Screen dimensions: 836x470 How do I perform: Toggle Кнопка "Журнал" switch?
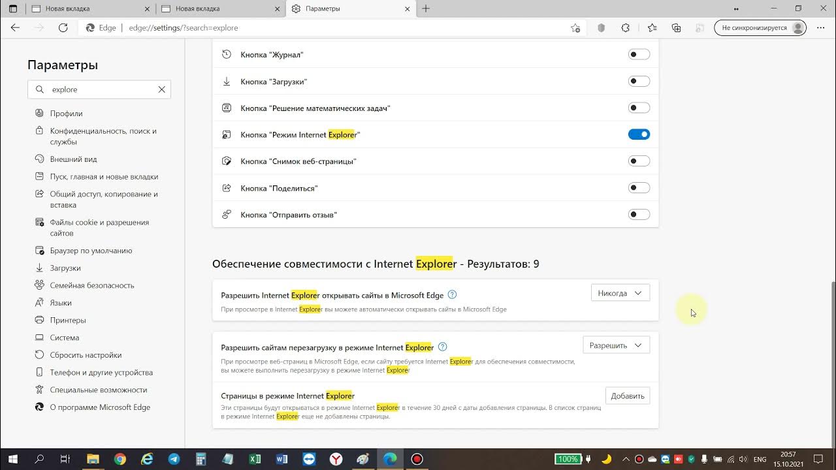click(x=639, y=54)
